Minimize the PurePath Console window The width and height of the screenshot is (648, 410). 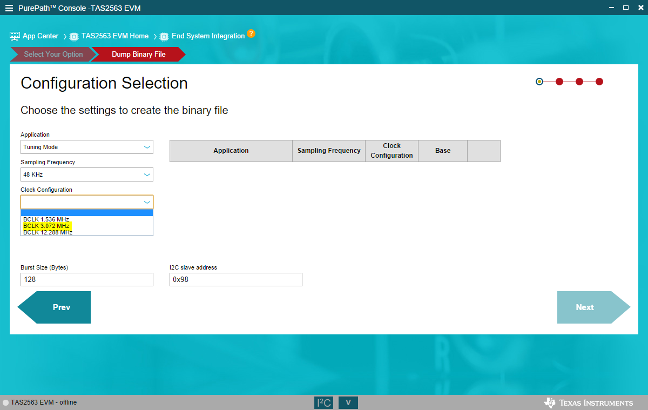(612, 8)
